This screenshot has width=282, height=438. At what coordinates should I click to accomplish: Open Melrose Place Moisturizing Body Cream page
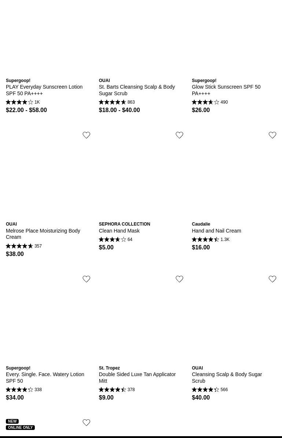43,234
